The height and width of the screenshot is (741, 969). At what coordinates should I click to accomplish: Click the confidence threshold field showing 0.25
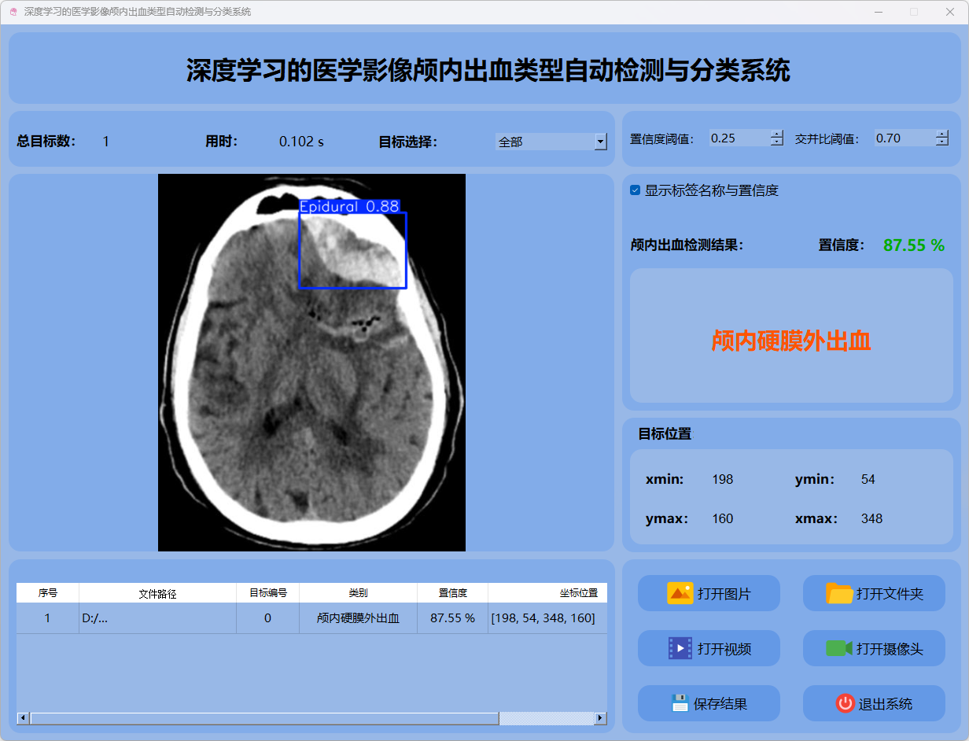(x=739, y=138)
